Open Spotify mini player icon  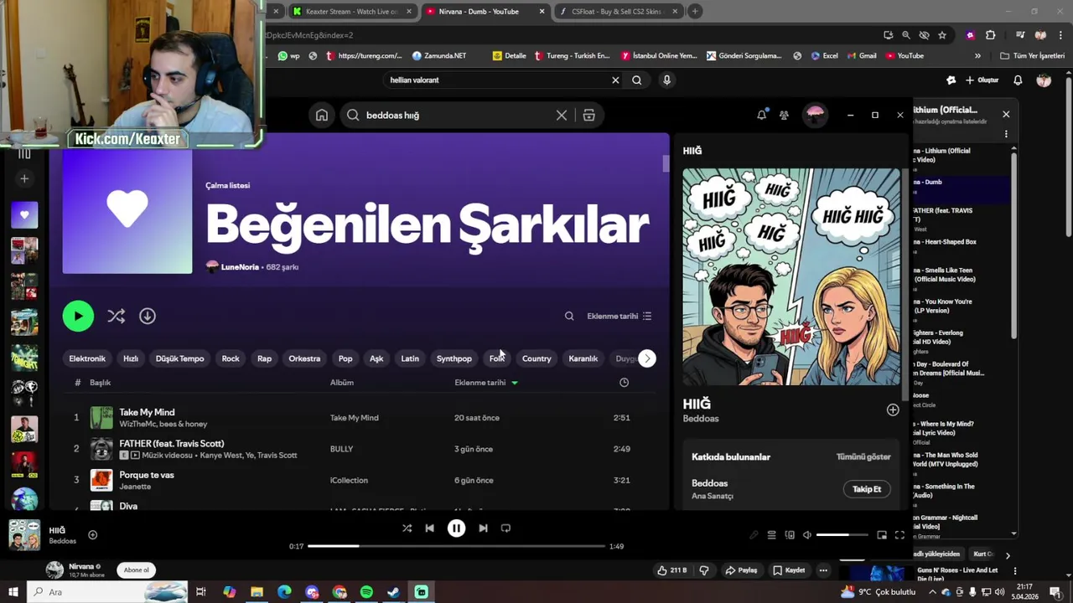pyautogui.click(x=882, y=535)
